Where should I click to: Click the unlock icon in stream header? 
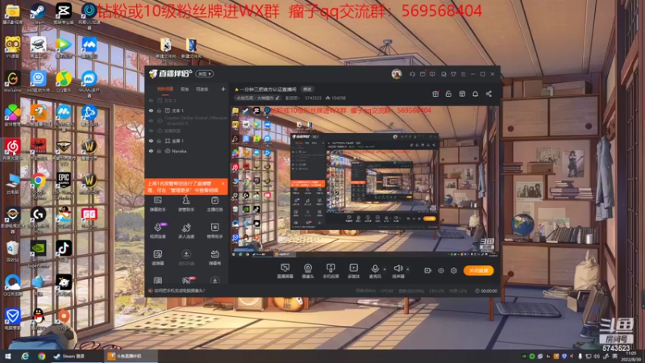[448, 94]
